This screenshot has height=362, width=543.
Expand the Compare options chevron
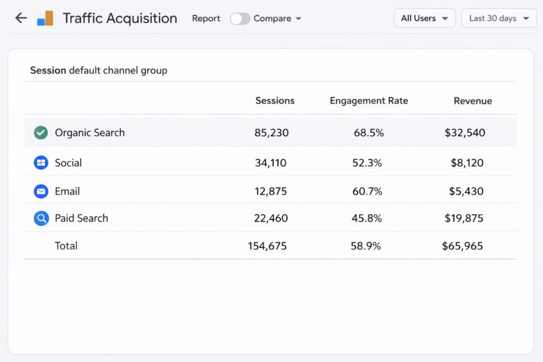coord(300,18)
